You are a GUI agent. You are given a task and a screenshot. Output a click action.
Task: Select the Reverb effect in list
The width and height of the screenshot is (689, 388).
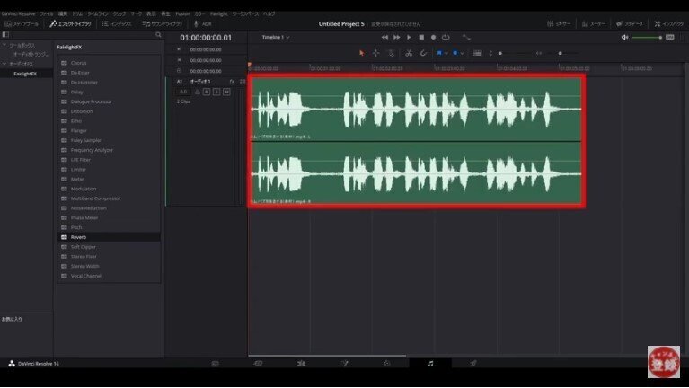(109, 237)
